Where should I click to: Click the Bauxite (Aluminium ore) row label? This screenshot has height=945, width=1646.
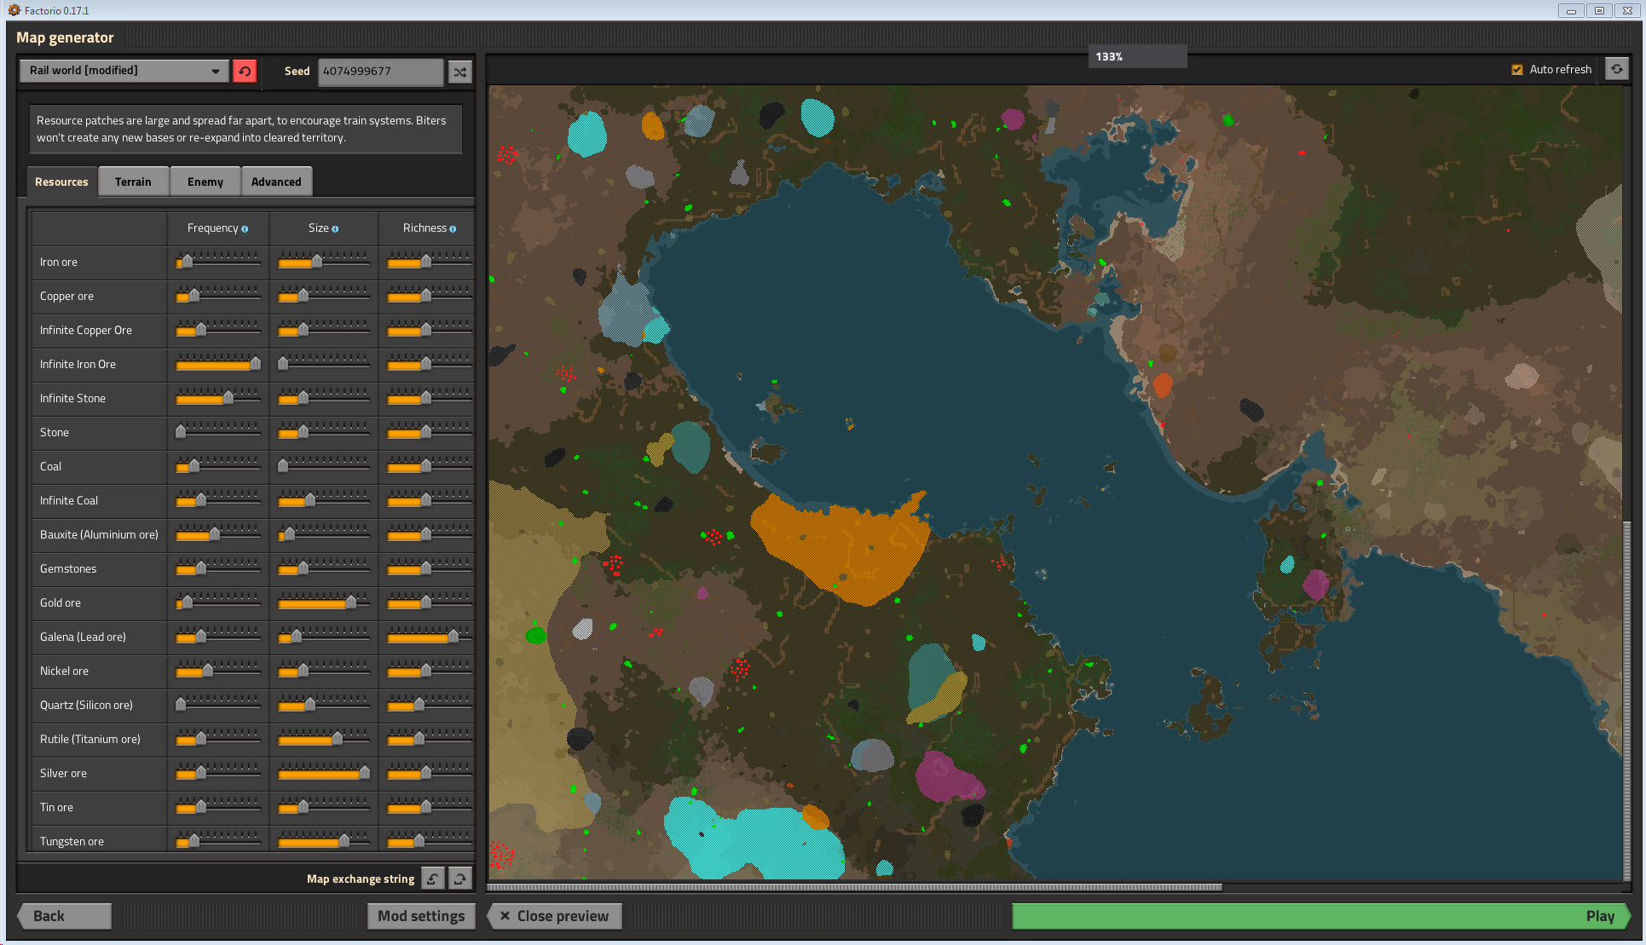pos(99,534)
